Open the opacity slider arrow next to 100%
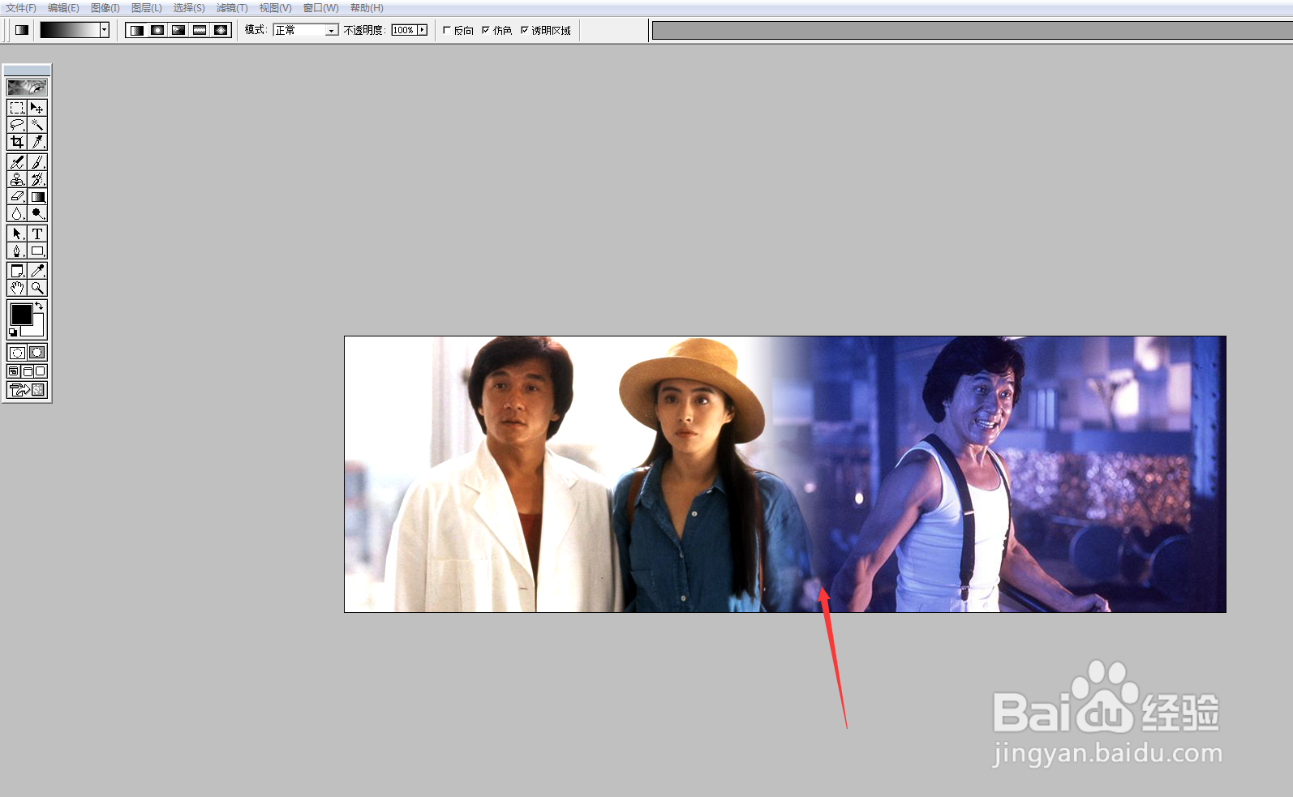Viewport: 1293px width, 797px height. (422, 30)
